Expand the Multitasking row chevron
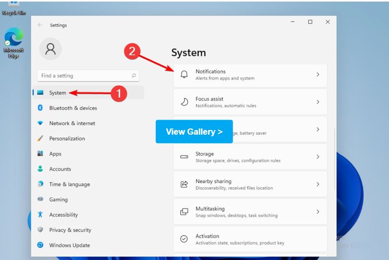389x260 pixels. (x=318, y=212)
